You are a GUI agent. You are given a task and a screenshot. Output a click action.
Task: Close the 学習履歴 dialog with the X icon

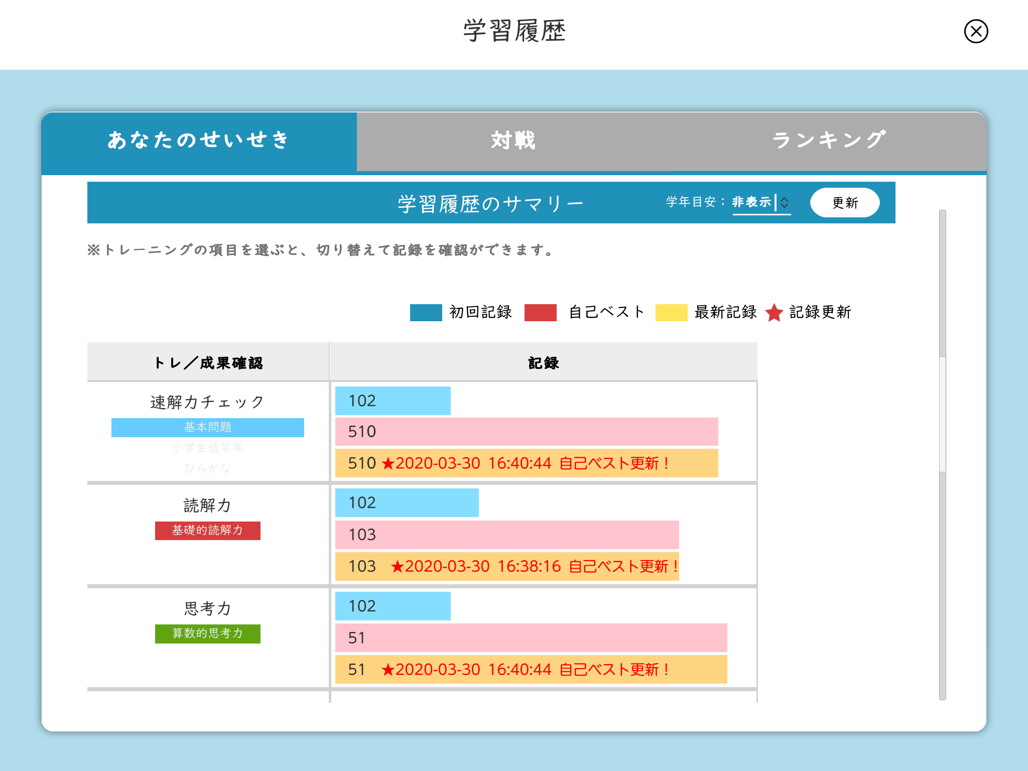pos(976,31)
